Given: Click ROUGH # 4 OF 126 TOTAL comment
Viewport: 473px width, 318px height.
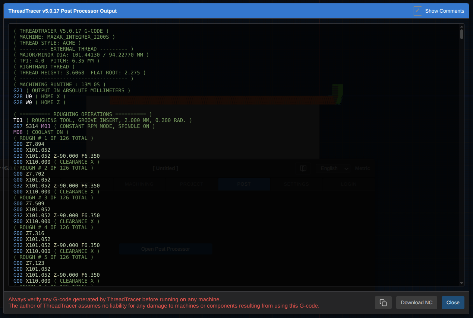Looking at the screenshot, I should coord(53,227).
